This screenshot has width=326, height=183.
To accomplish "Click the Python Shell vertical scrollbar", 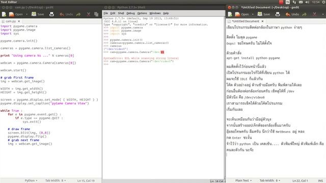I will click(x=224, y=98).
